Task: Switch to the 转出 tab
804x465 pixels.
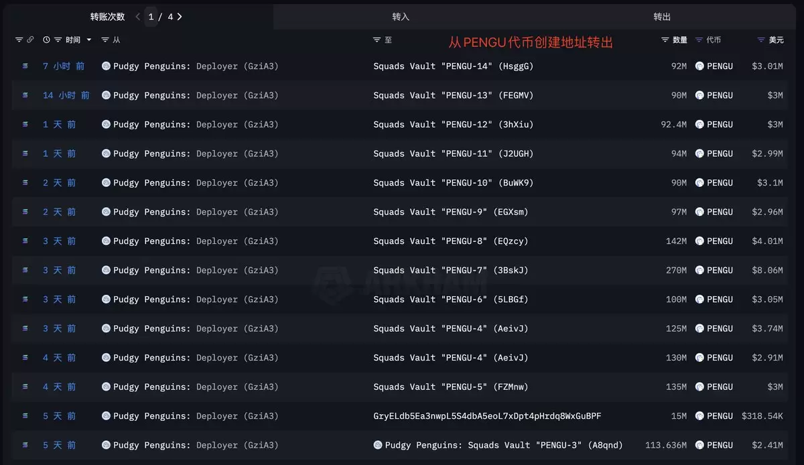Action: [x=662, y=17]
